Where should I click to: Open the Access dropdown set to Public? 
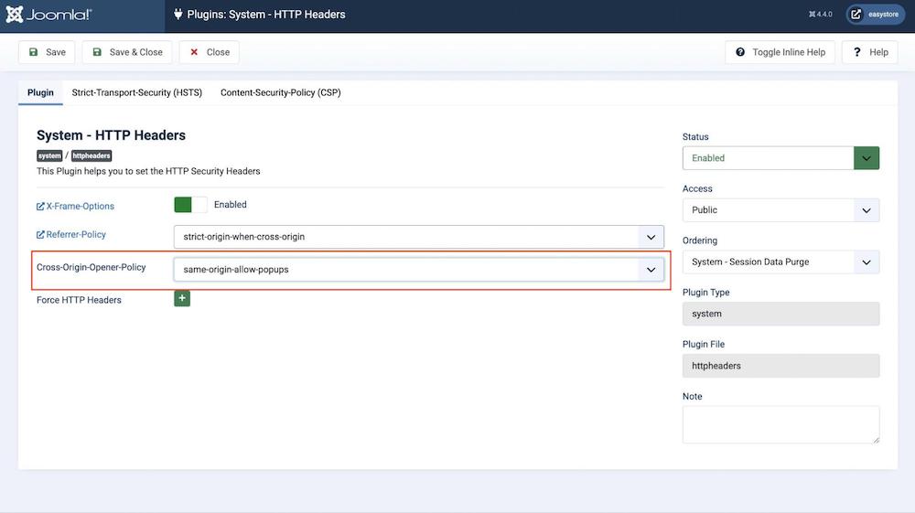click(780, 210)
